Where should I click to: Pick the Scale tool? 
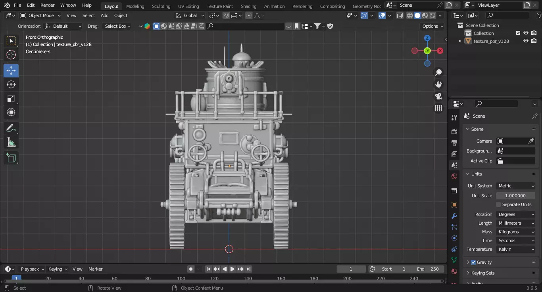point(11,99)
